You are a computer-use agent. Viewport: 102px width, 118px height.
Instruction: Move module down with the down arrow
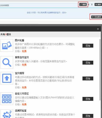click(92, 5)
